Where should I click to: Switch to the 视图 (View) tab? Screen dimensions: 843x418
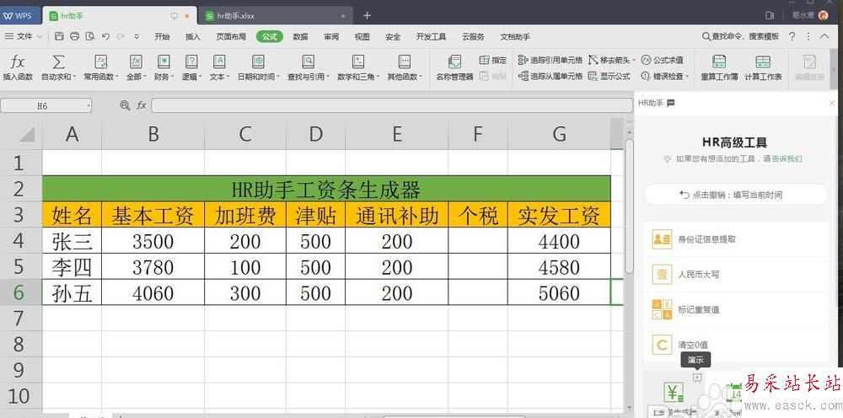point(362,36)
